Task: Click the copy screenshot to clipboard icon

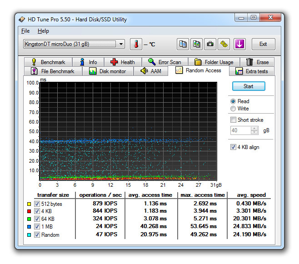Action: [196, 44]
